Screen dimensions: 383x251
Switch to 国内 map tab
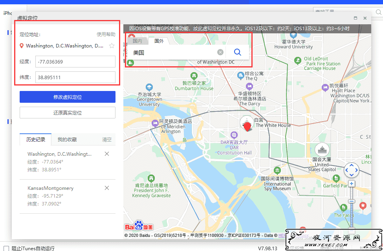(137, 41)
